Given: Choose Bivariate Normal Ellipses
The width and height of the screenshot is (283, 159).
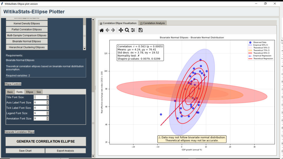Looking at the screenshot, I should 27,41.
